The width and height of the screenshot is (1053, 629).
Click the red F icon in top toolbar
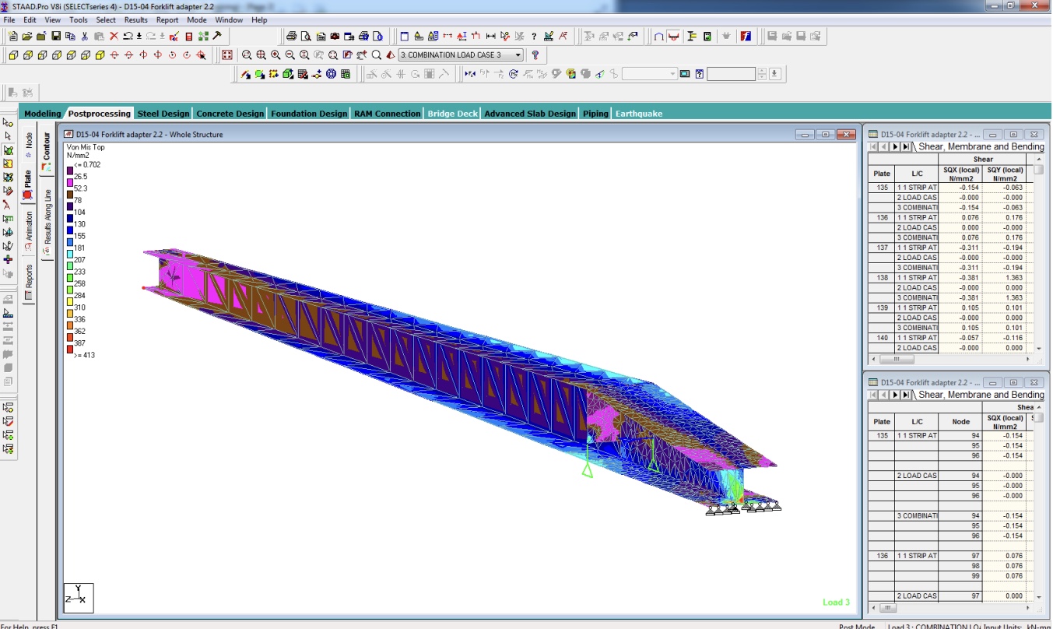pos(746,36)
